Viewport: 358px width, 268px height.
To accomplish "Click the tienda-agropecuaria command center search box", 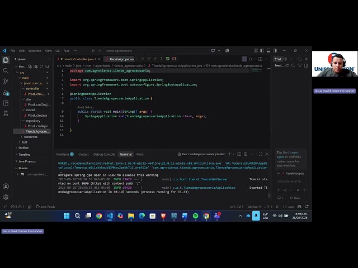I will tap(157, 51).
